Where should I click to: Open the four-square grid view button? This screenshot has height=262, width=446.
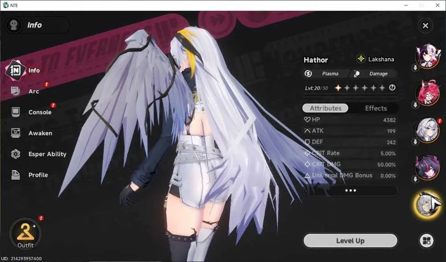click(426, 241)
